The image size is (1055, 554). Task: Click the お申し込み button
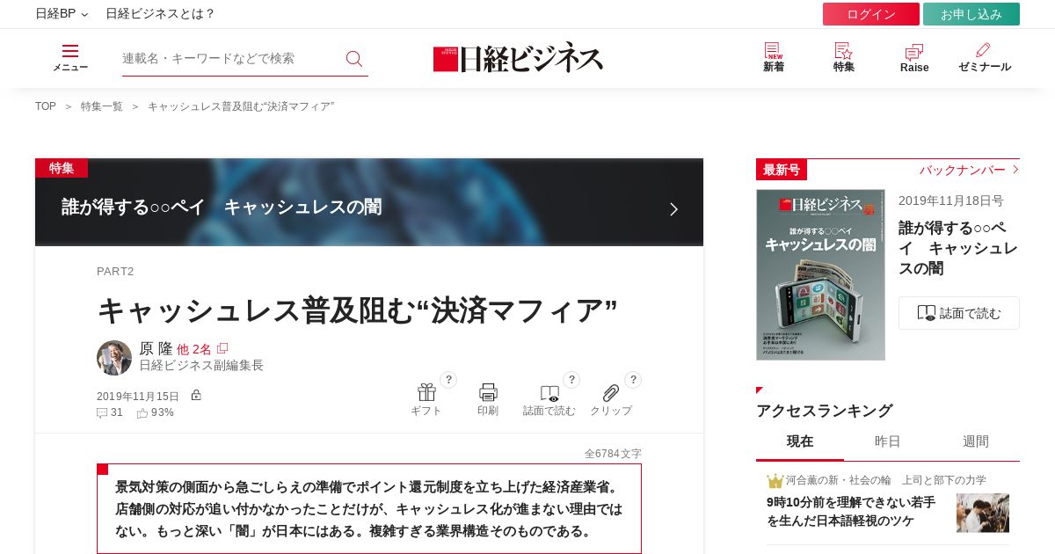pos(971,14)
